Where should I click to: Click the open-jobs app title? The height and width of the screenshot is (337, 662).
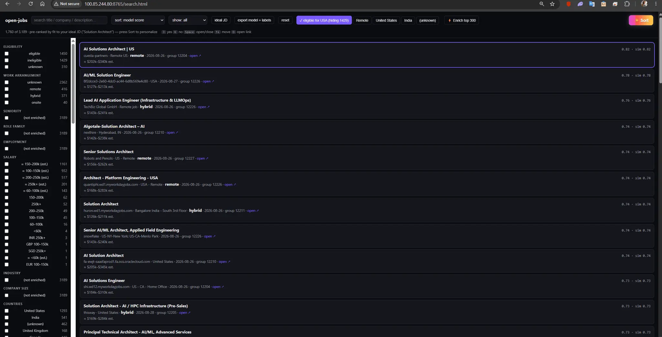coord(16,20)
